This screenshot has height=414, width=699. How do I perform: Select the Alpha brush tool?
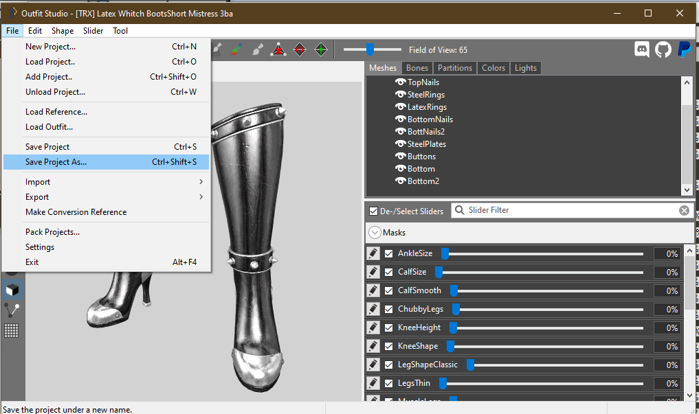click(258, 49)
